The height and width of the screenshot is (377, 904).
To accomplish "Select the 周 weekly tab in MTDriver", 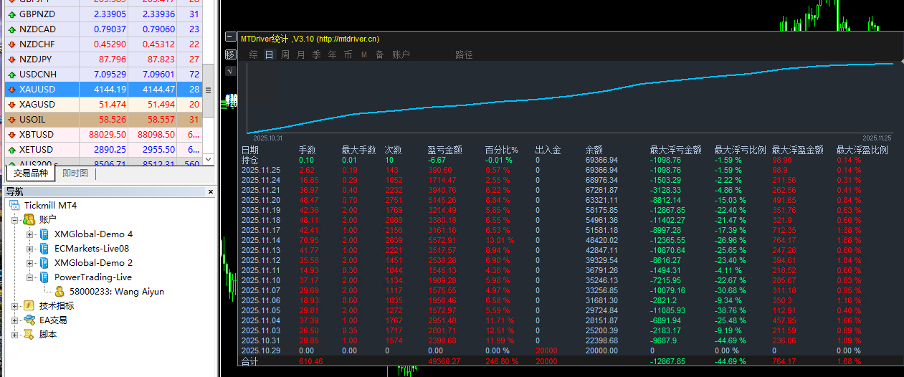I will (x=285, y=54).
